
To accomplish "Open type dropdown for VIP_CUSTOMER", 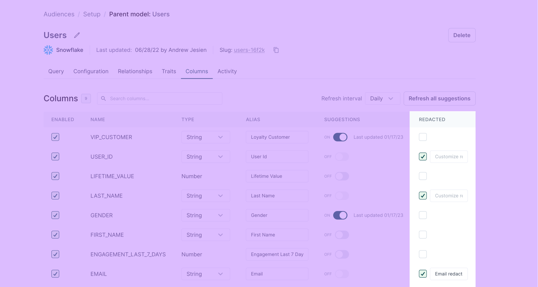I will tap(206, 137).
